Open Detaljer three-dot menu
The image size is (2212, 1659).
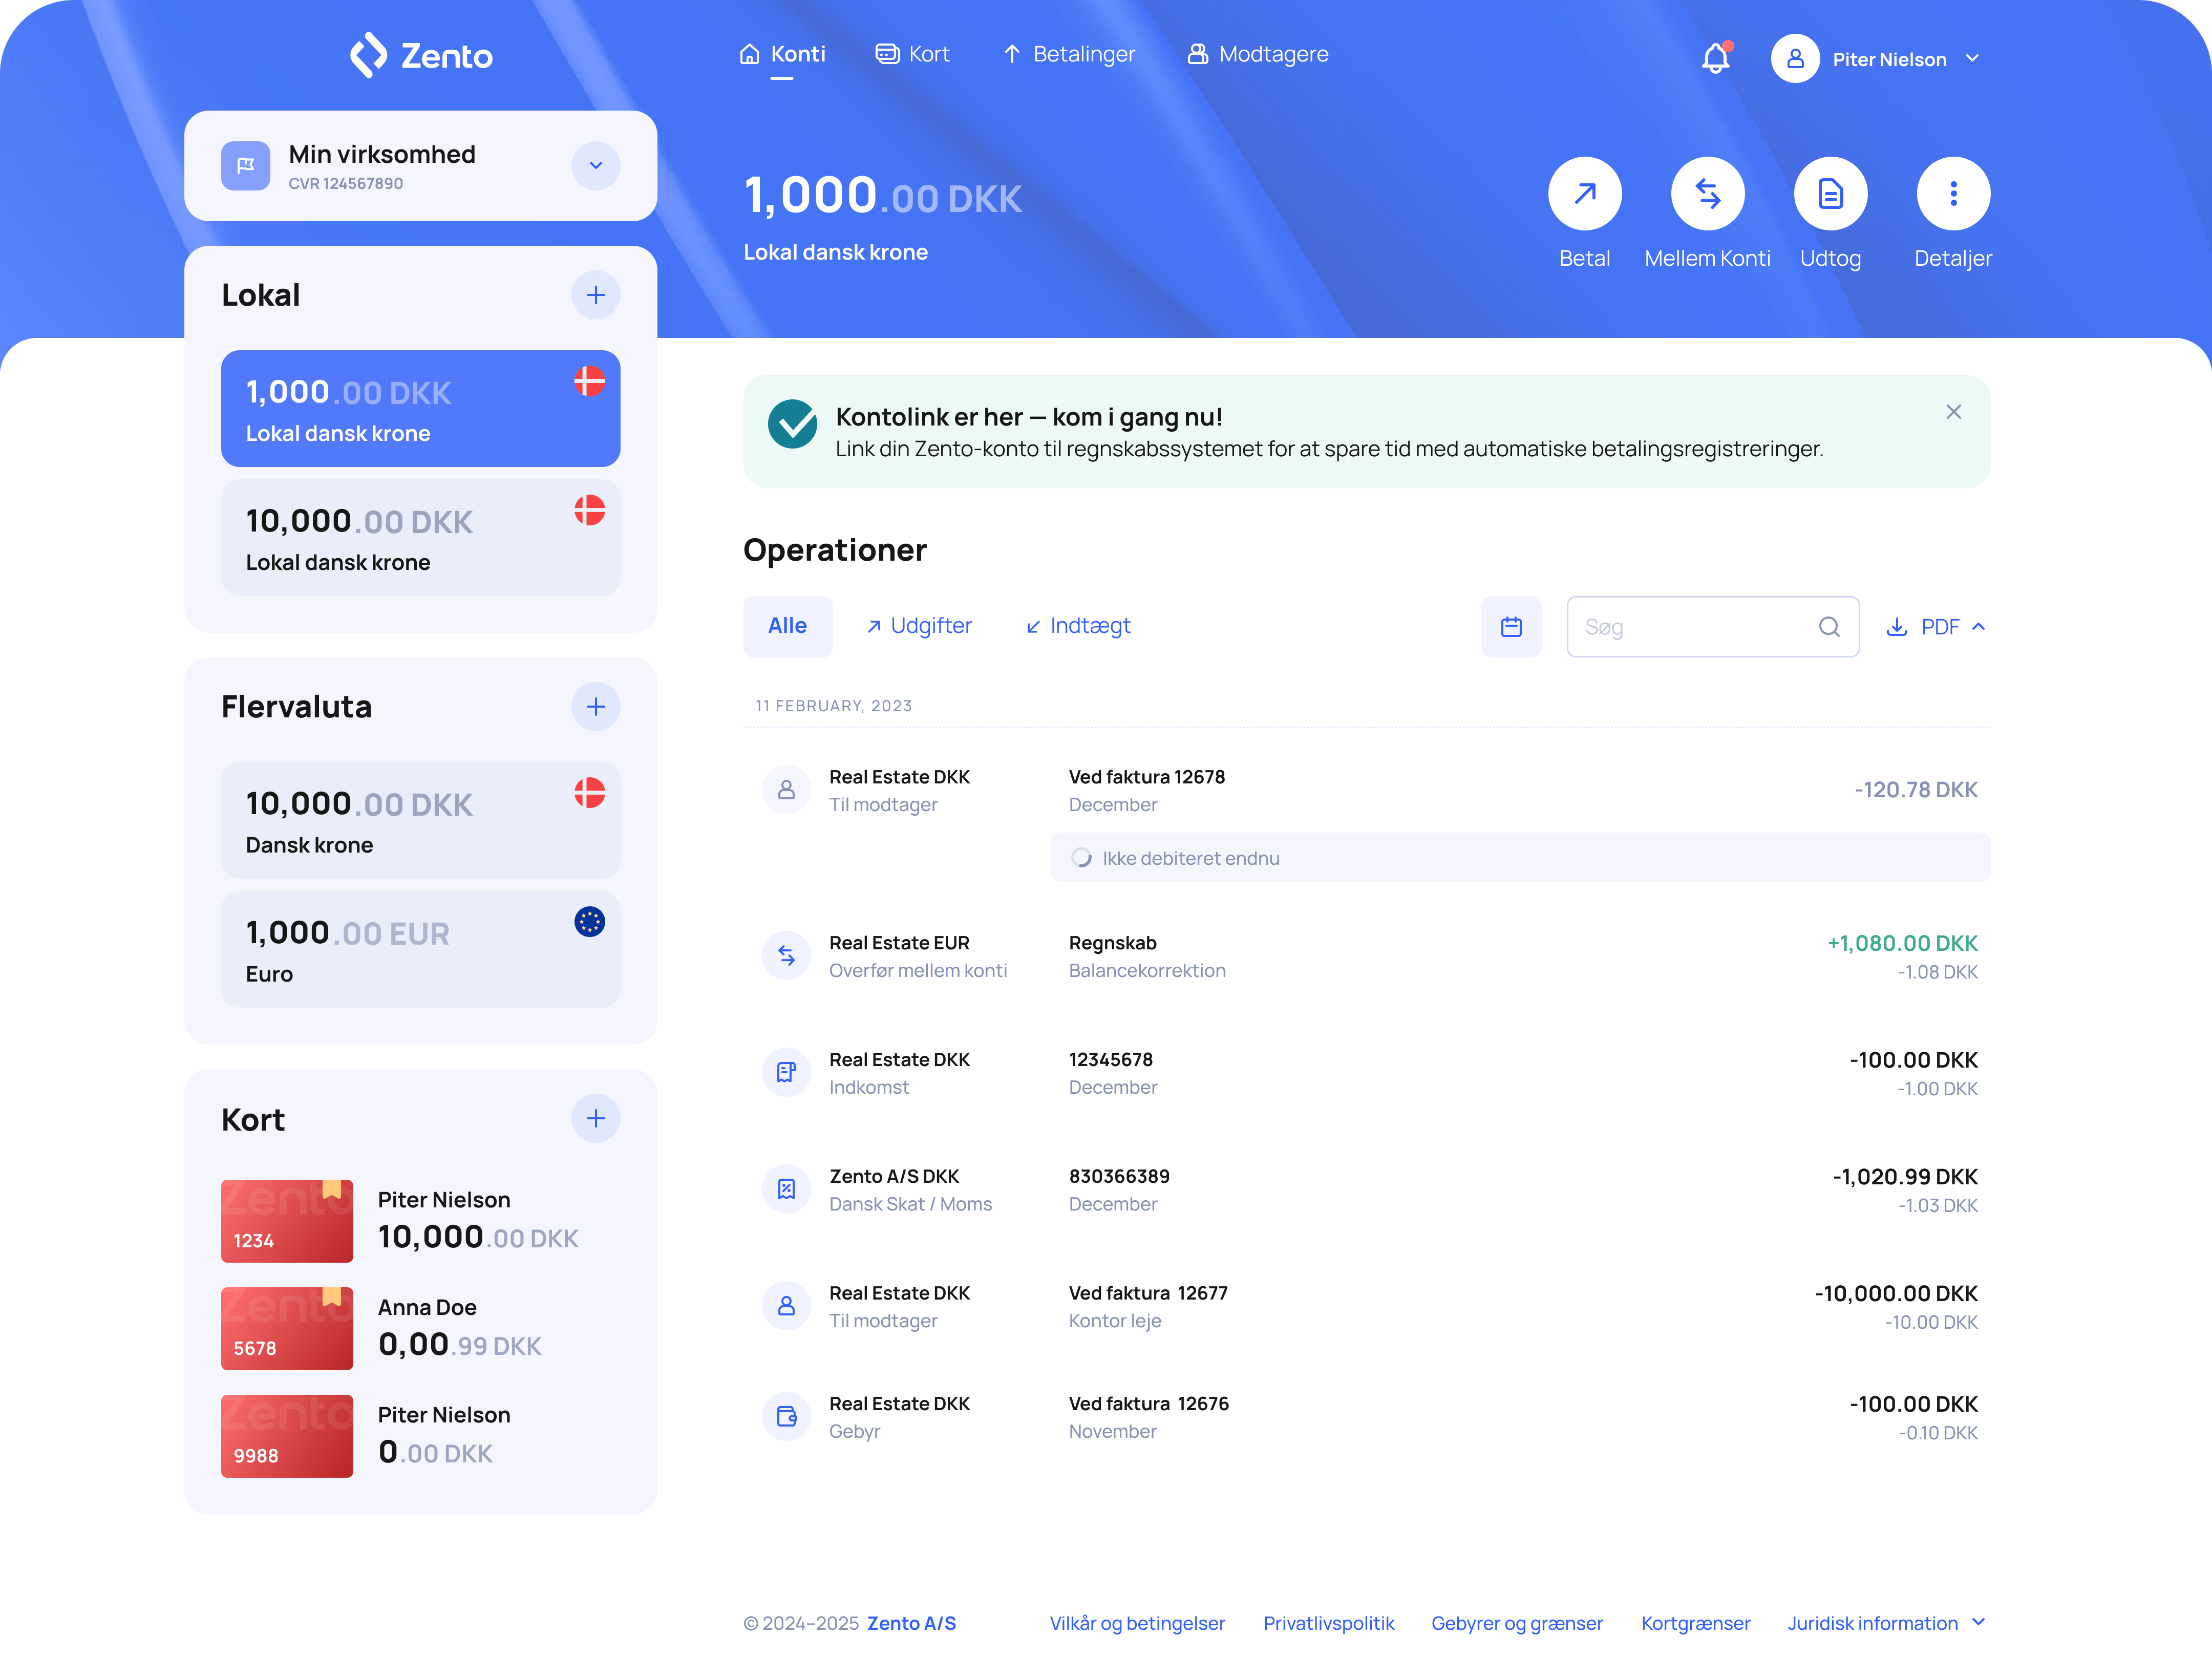[x=1953, y=193]
